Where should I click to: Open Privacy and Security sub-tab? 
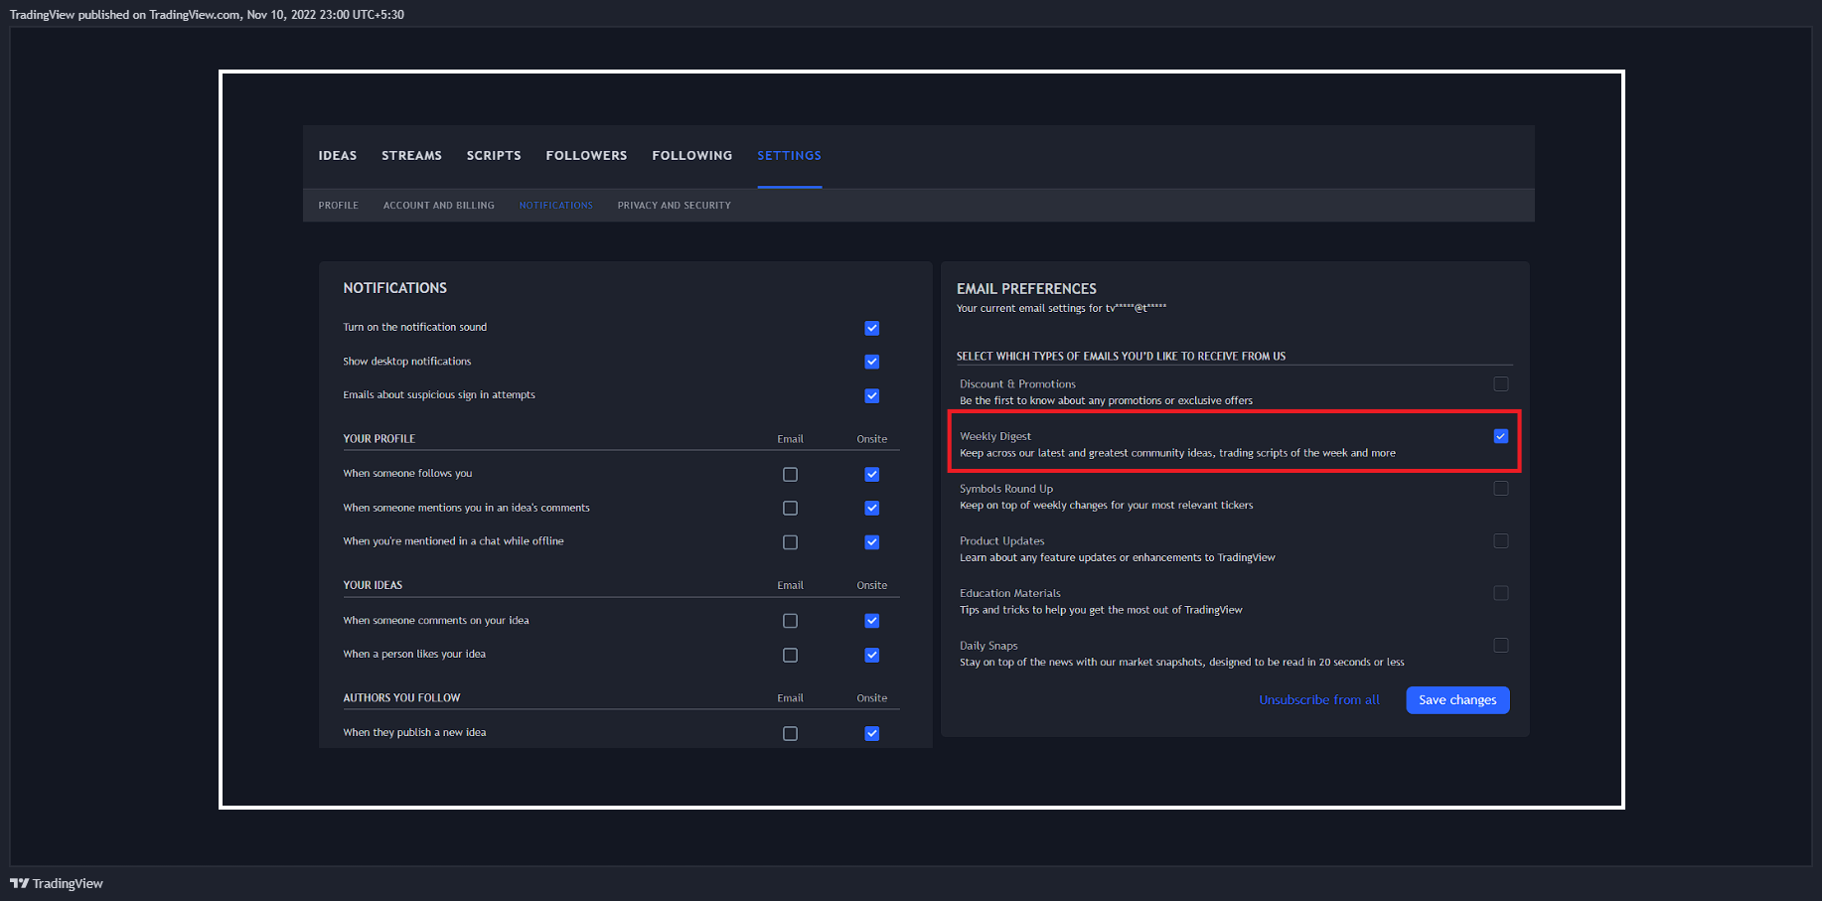tap(674, 206)
